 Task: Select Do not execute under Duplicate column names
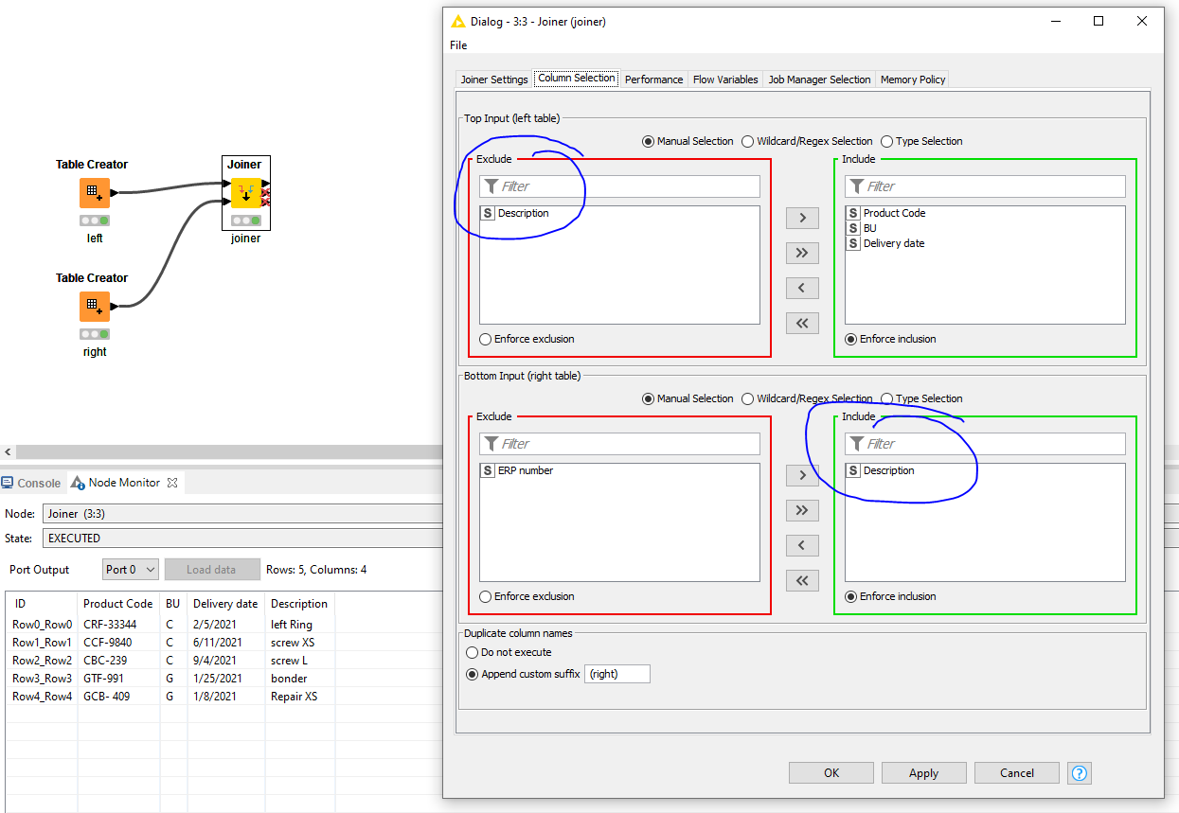click(x=472, y=652)
